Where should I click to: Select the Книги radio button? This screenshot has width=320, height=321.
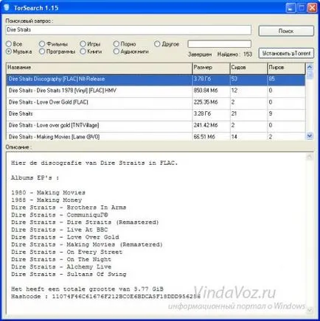click(83, 52)
